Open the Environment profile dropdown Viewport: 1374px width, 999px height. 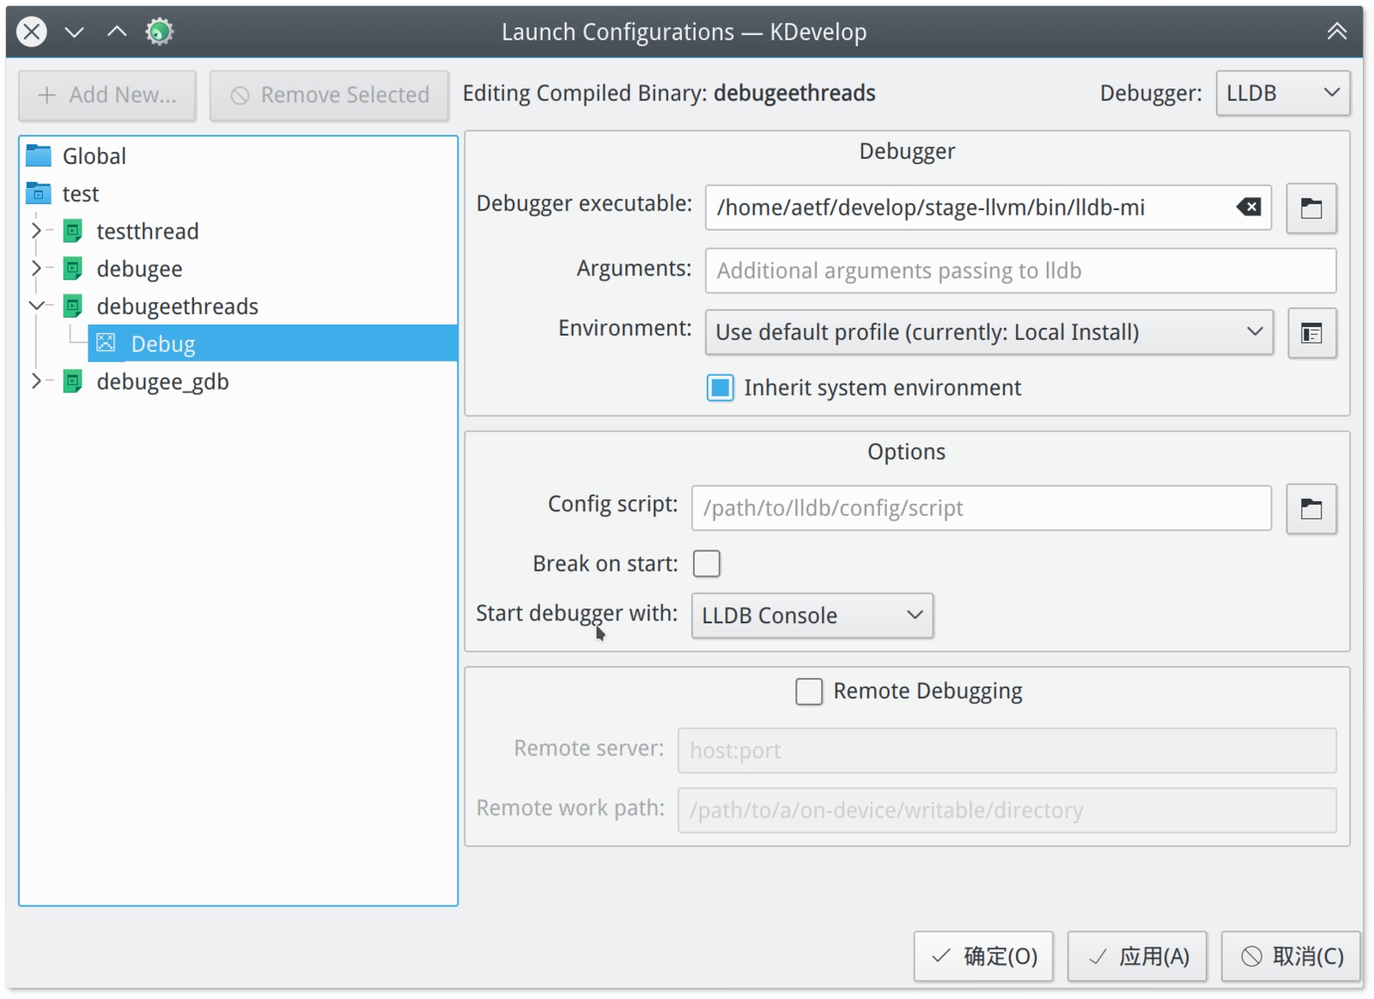pyautogui.click(x=988, y=333)
